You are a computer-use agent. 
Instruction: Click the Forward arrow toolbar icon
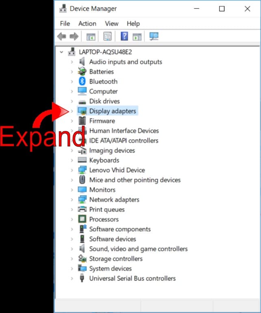point(74,37)
